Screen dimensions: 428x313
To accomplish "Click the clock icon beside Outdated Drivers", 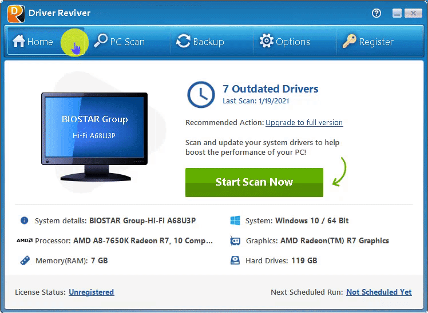I will [x=201, y=94].
